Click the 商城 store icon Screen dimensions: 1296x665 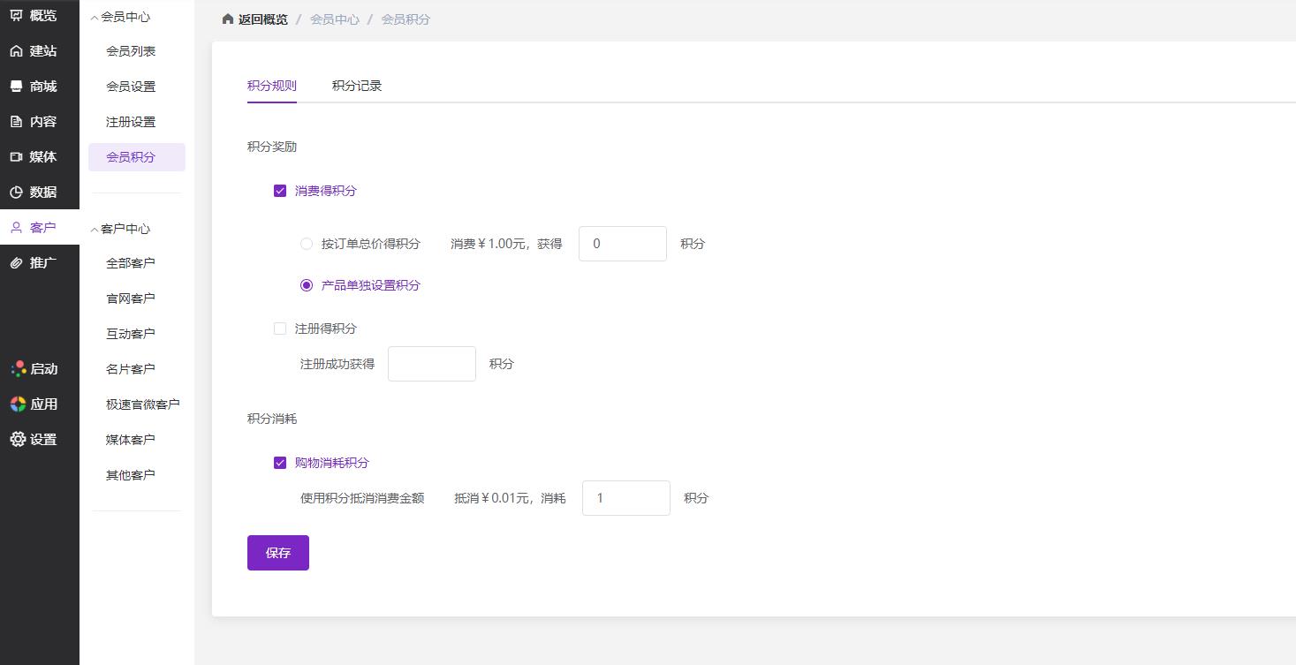pos(17,86)
